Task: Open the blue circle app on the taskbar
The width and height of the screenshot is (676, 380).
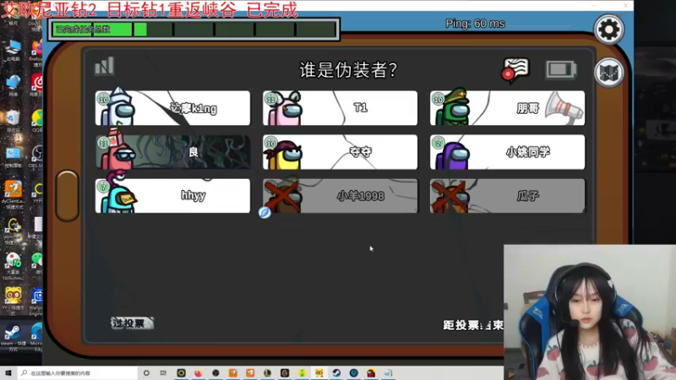Action: click(x=353, y=373)
